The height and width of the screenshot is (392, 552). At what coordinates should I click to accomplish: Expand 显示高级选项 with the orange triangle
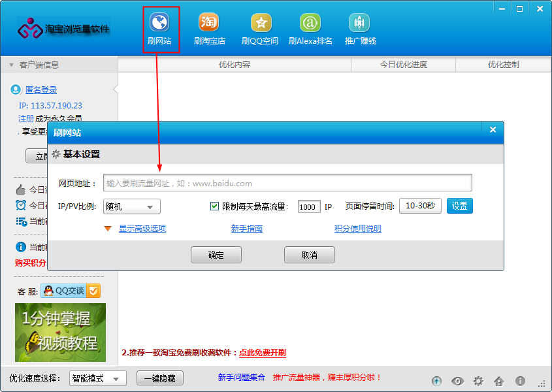click(108, 229)
